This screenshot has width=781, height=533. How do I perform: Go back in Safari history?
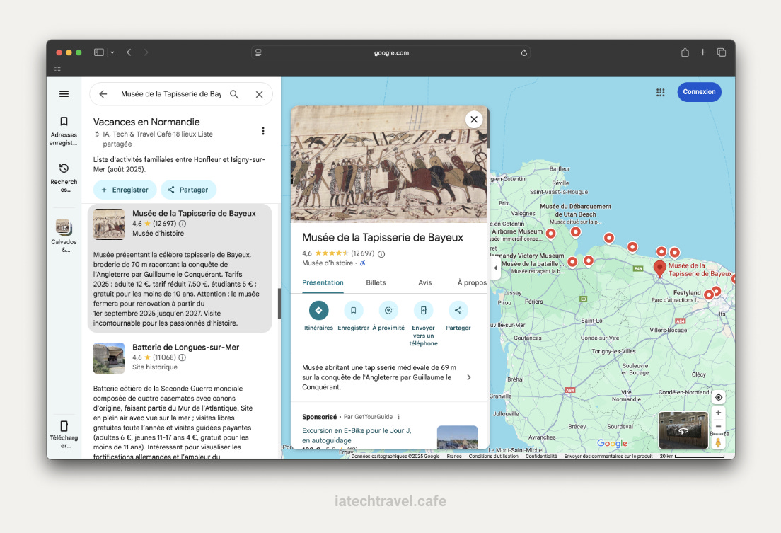129,52
